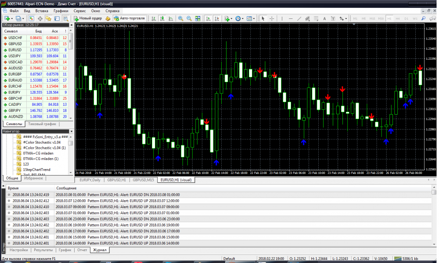Open the Periods dropdown arrow
This screenshot has height=263, width=439.
tap(242, 18)
